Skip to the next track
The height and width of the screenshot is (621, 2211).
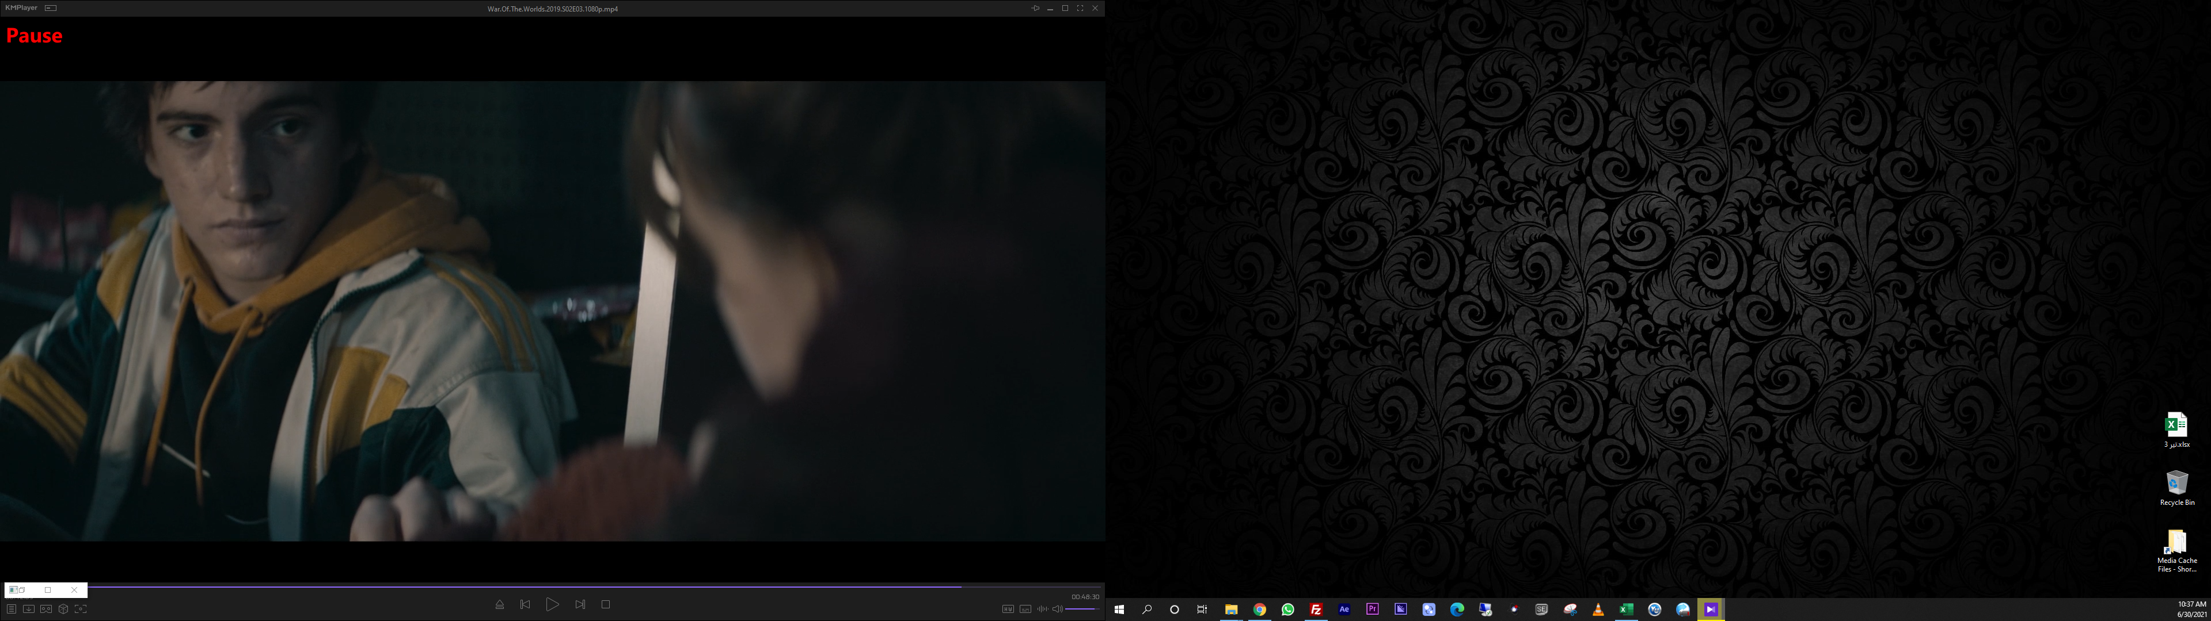580,605
